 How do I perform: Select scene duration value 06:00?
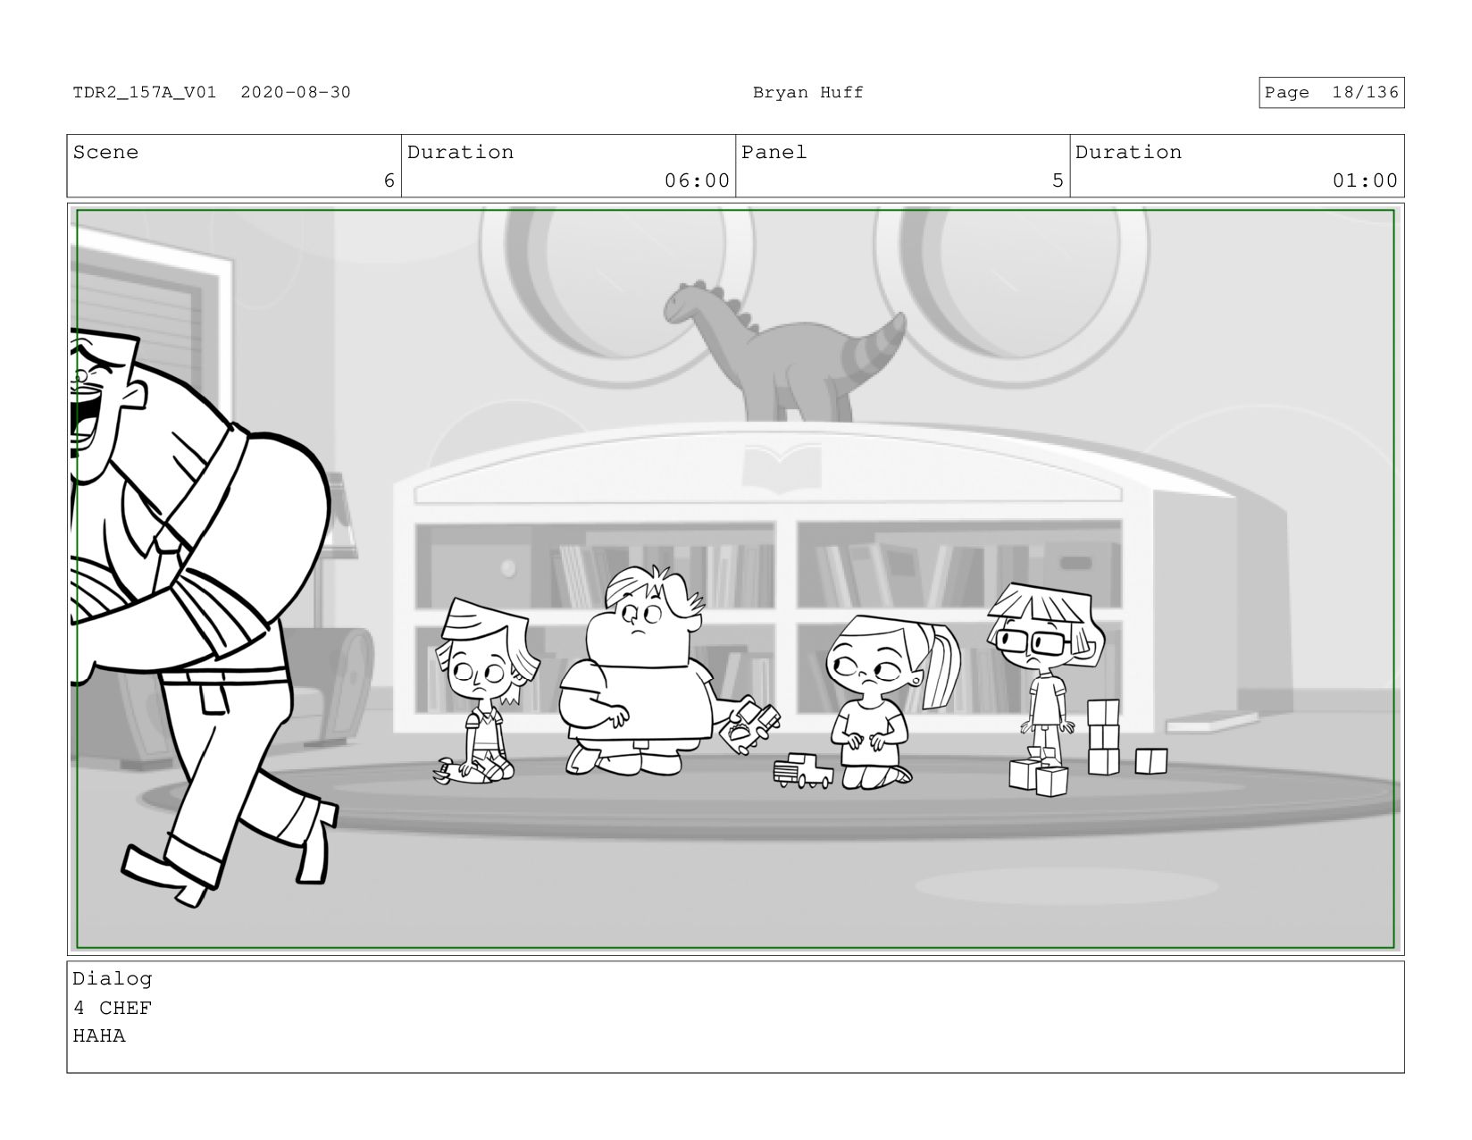[697, 180]
